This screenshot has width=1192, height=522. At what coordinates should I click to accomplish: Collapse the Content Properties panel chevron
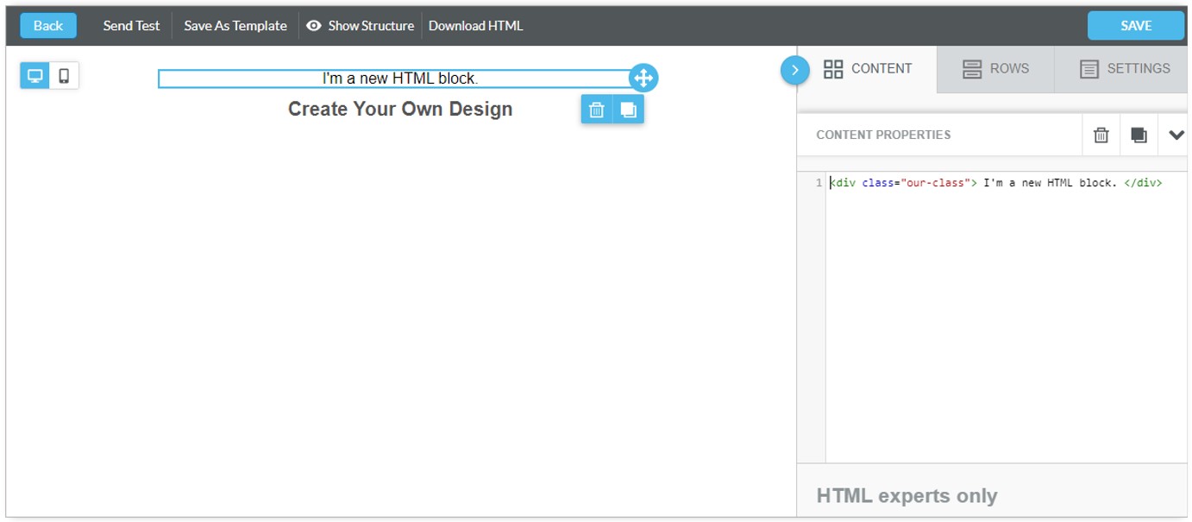(1176, 135)
